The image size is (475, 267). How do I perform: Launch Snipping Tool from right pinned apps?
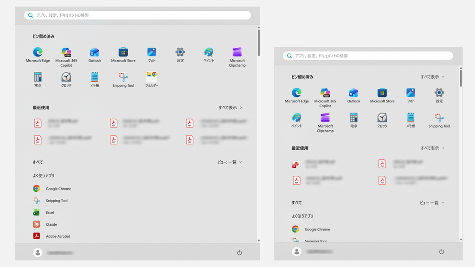[x=439, y=120]
